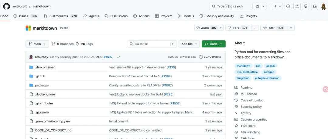Open the green Code dropdown
Viewport: 328px width, 139px height.
(x=214, y=44)
